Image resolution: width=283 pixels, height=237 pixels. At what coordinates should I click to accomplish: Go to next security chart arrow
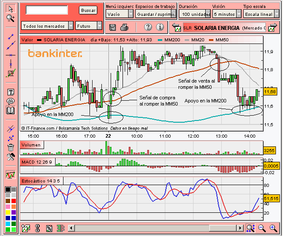point(272,27)
